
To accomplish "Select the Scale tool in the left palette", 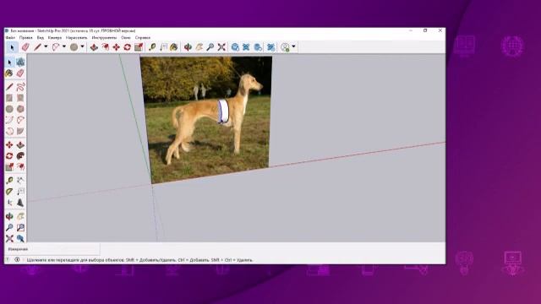I will (x=9, y=167).
